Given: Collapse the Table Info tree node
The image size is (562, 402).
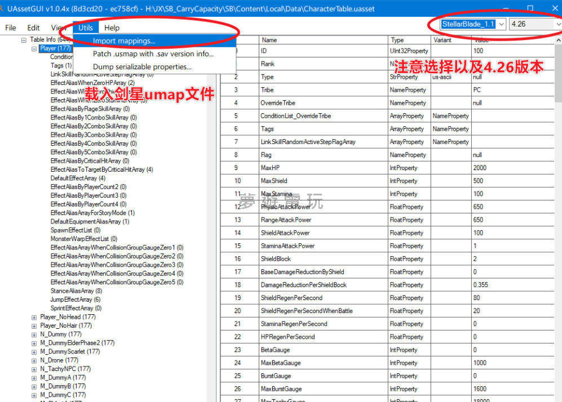Looking at the screenshot, I should pyautogui.click(x=24, y=40).
